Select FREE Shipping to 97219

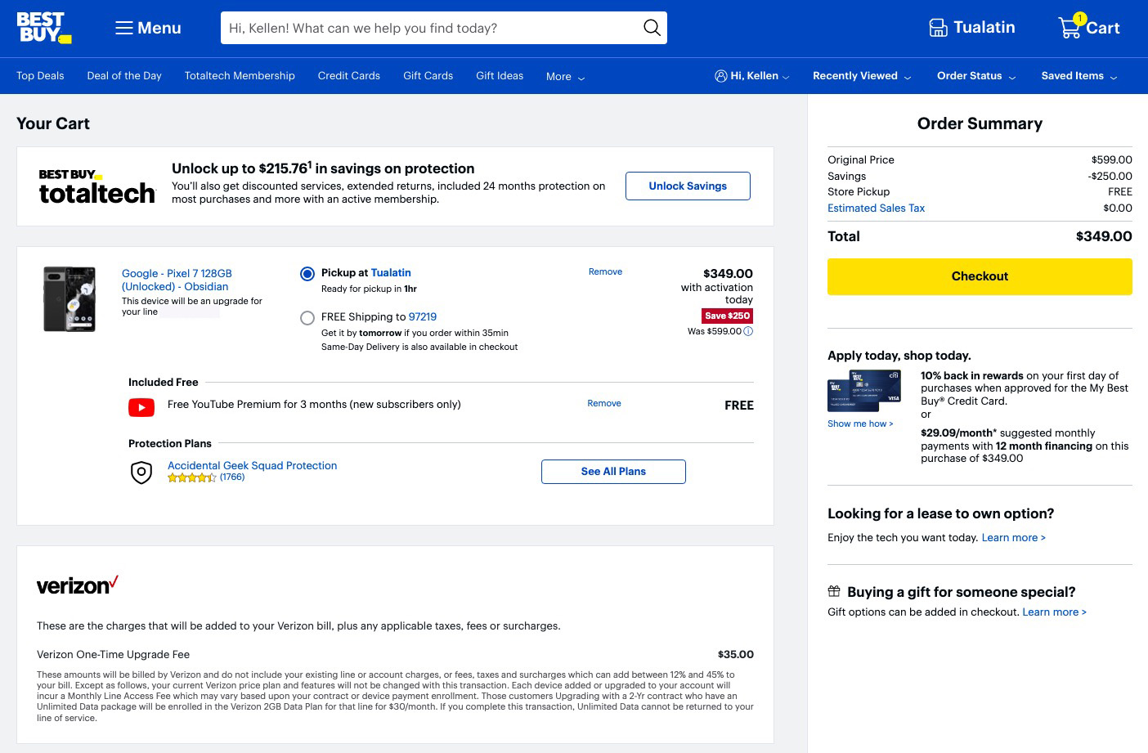tap(307, 318)
